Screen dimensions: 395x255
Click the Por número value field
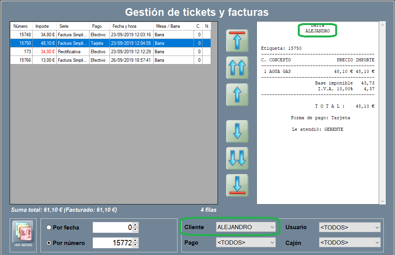pyautogui.click(x=113, y=243)
